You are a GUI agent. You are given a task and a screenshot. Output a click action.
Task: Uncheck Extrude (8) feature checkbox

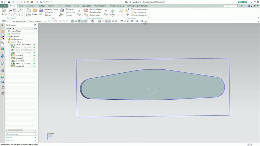[12, 66]
